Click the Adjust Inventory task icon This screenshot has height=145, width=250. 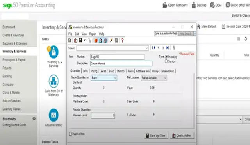pyautogui.click(x=54, y=115)
